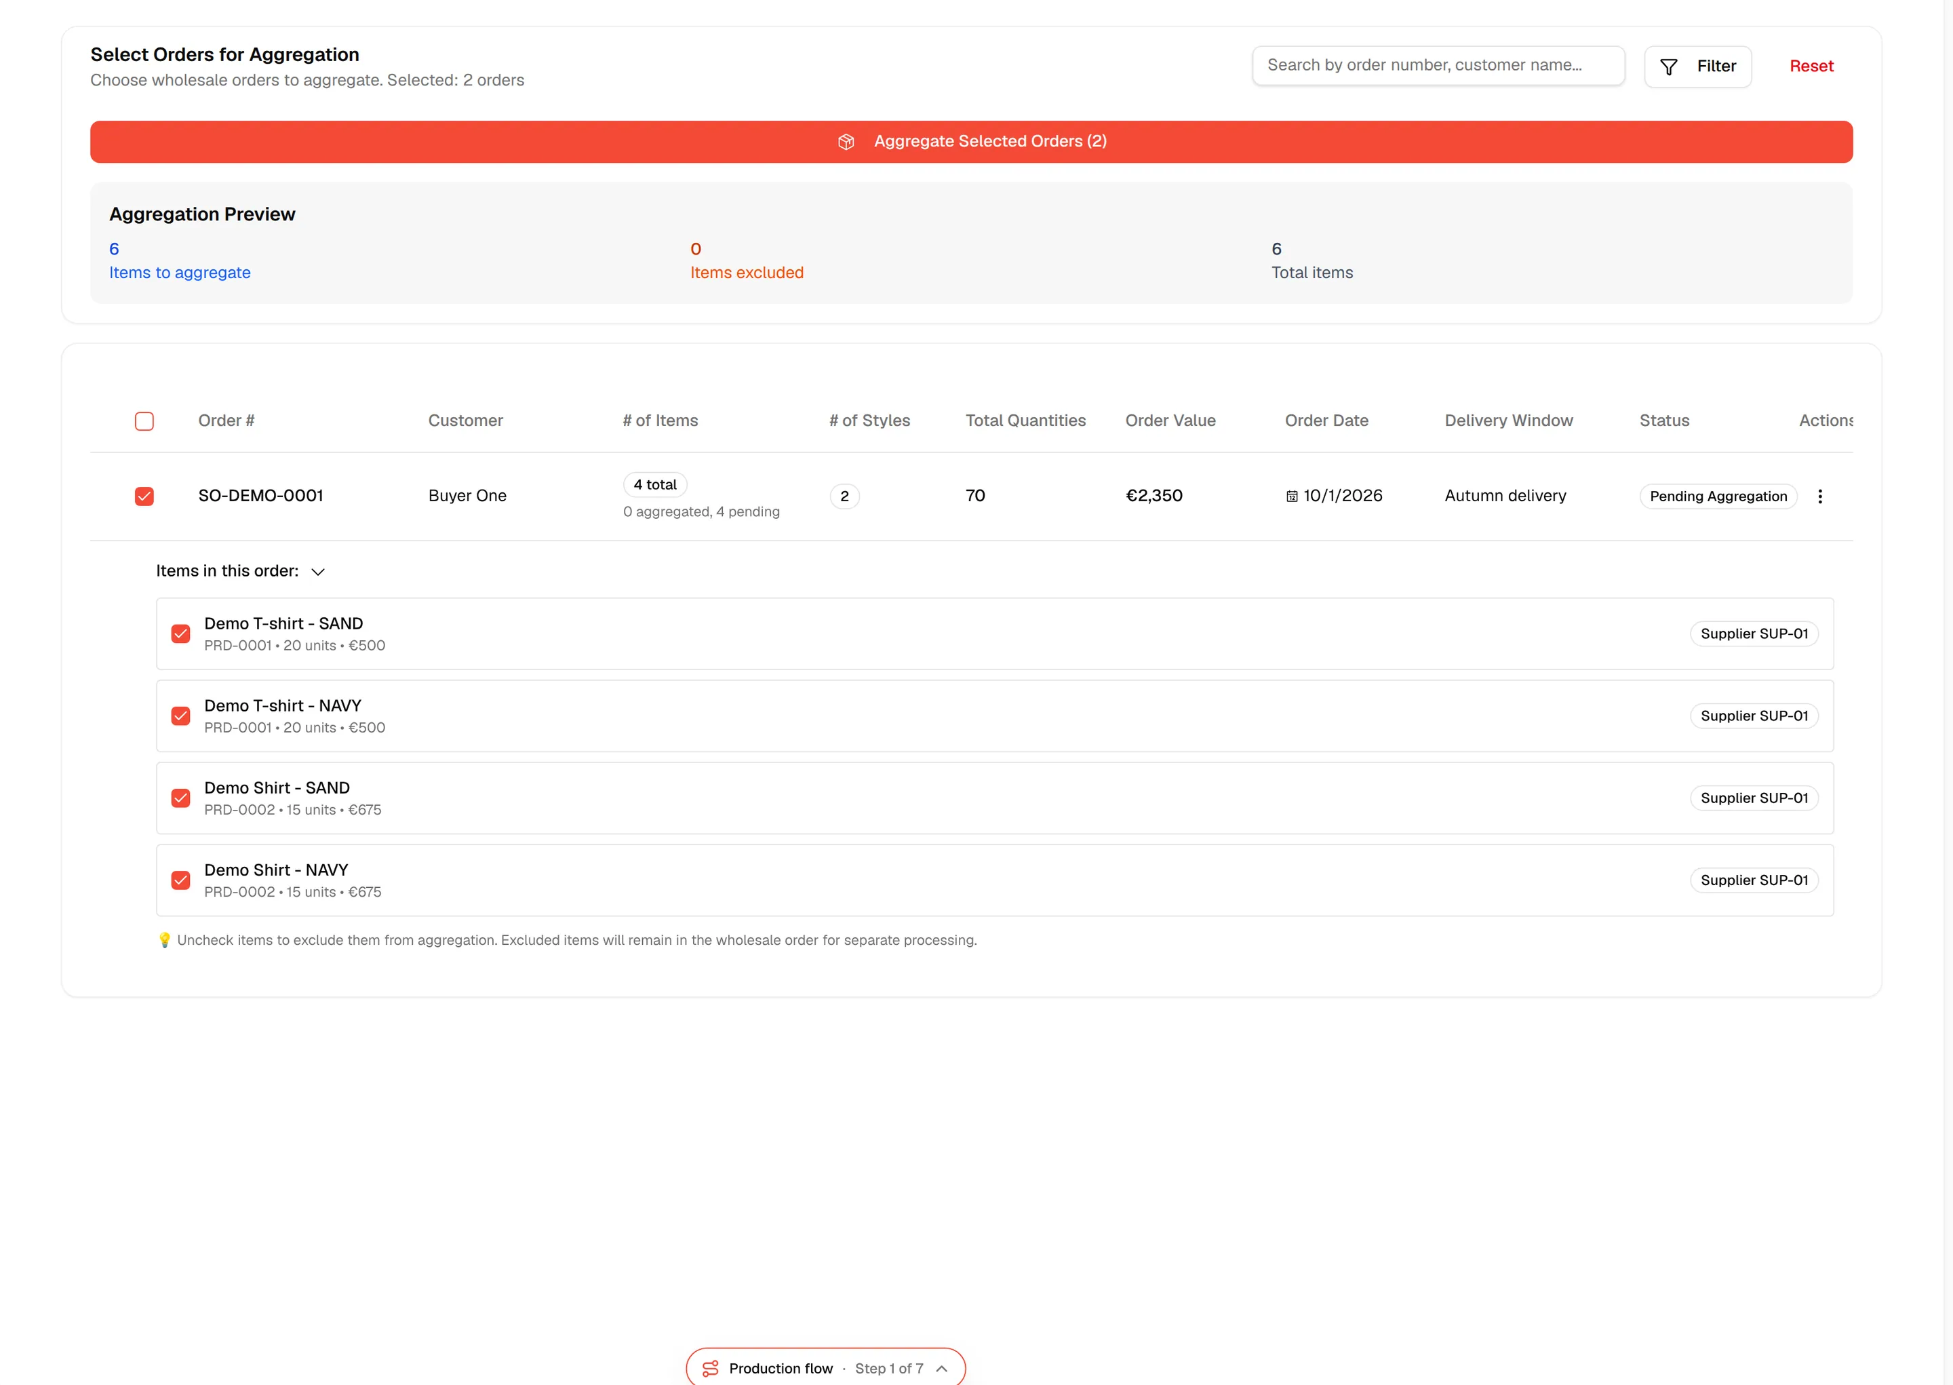Click Aggregate Selected Orders (2) button
Screen dimensions: 1953x1385
[971, 142]
